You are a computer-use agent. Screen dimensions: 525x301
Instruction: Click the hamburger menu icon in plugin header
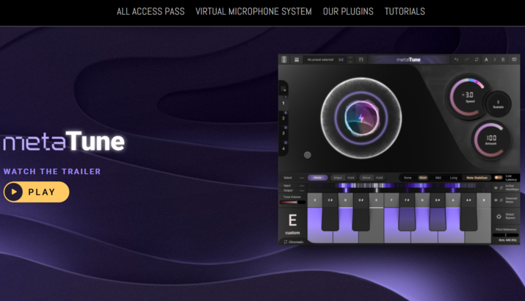295,59
